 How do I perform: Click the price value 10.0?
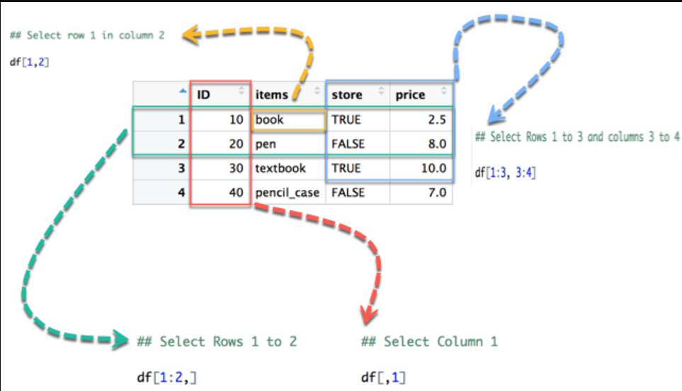tap(433, 169)
